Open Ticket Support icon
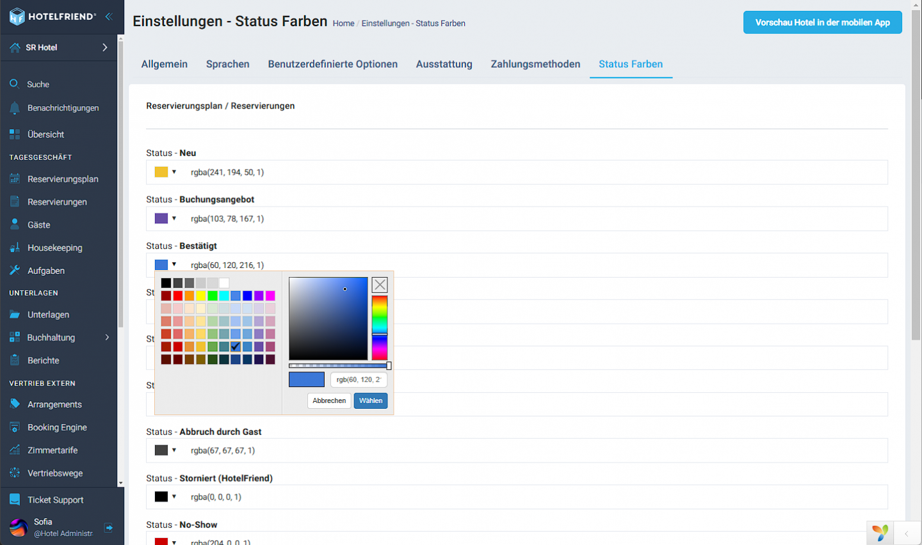Image resolution: width=922 pixels, height=545 pixels. coord(15,500)
